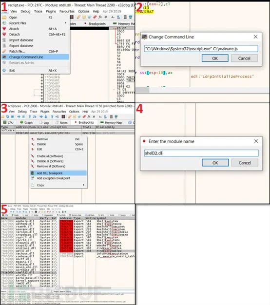This screenshot has height=305, width=270.
Task: Select shell32.dll row in module list
Action: pos(29,272)
